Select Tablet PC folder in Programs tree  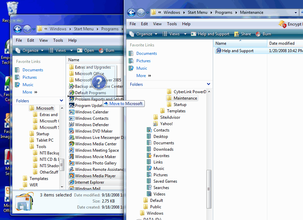coord(45,140)
